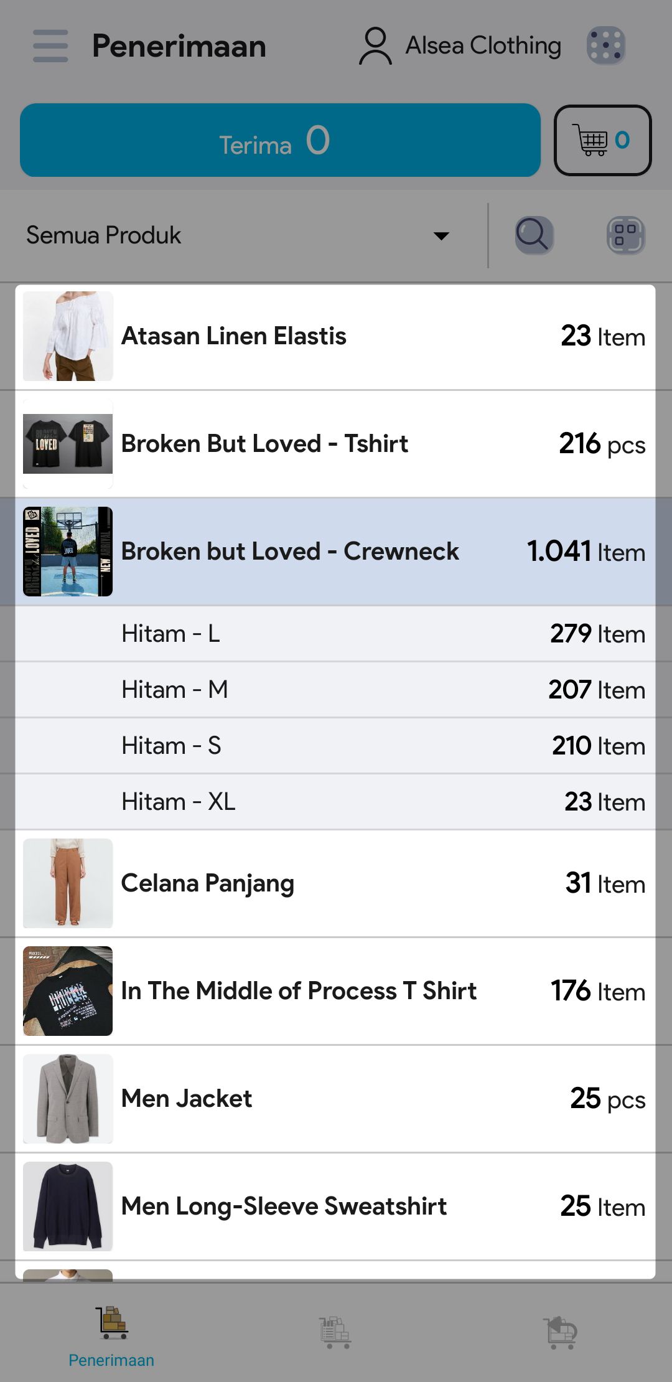
Task: Select the Men Jacket product row
Action: pos(336,1099)
